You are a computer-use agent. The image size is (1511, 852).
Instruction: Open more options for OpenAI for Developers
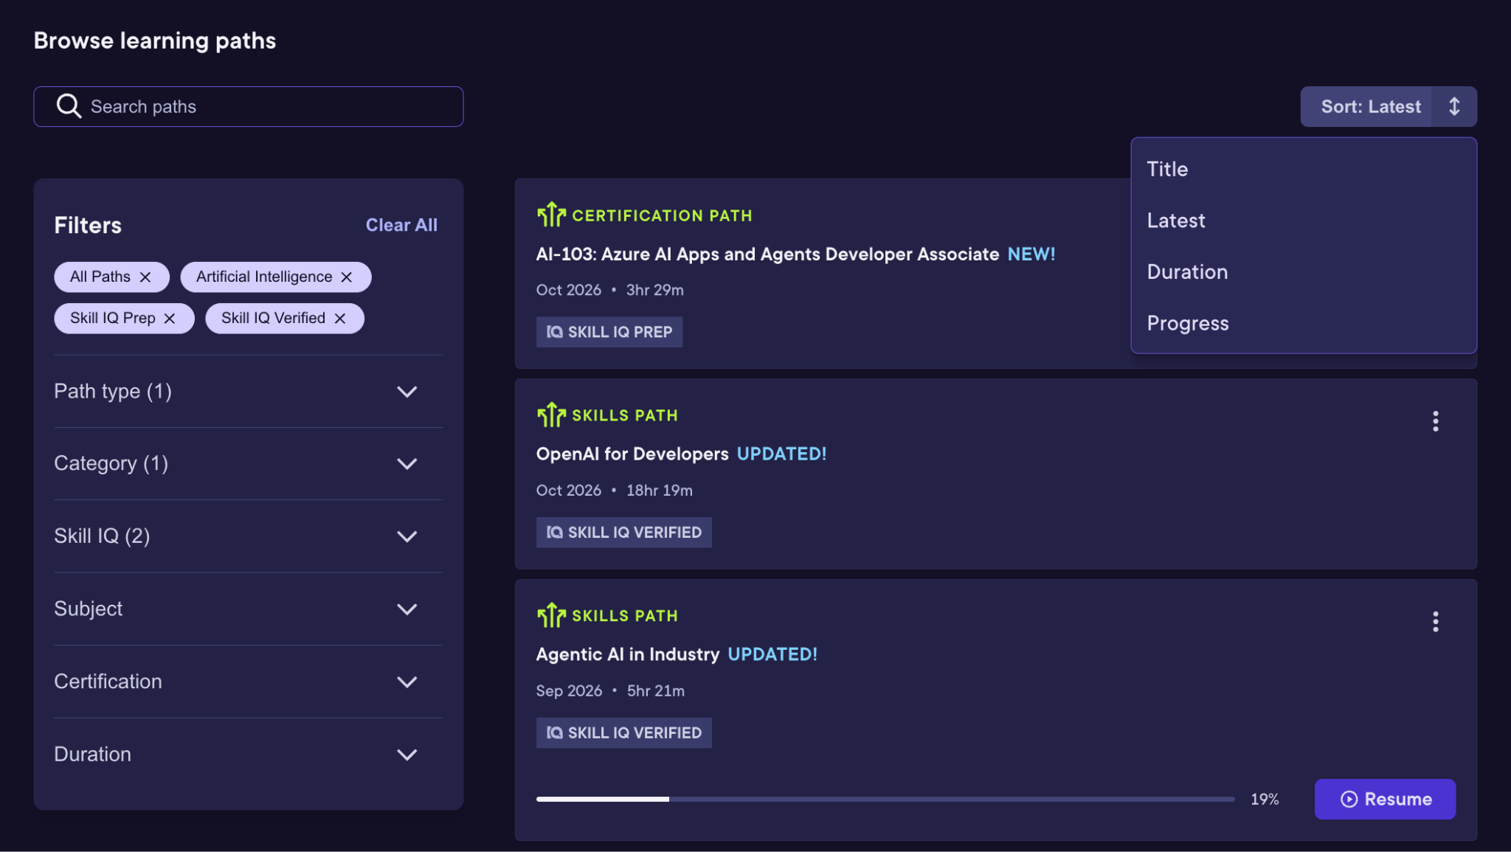tap(1435, 421)
